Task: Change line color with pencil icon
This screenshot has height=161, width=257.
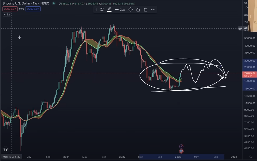Action: (x=109, y=10)
